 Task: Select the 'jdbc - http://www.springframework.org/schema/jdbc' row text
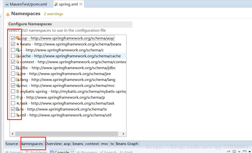[68, 68]
